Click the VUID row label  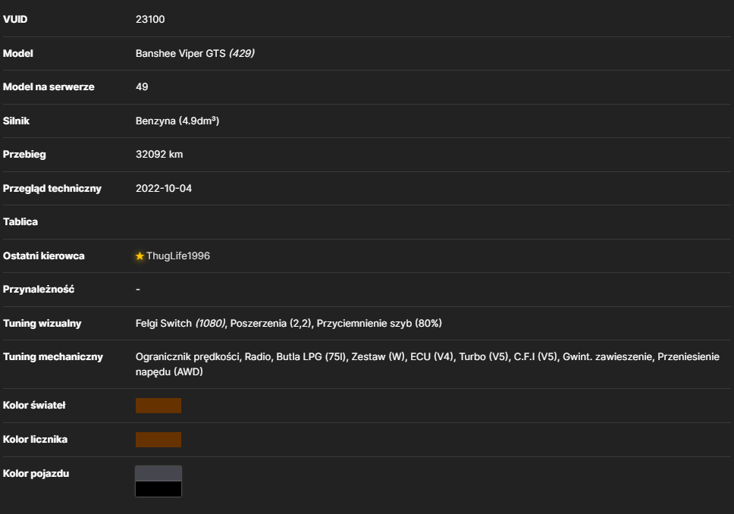point(15,19)
